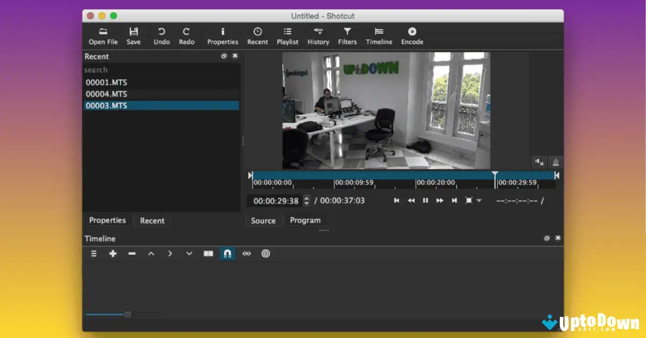This screenshot has height=338, width=646.
Task: Mute the preview audio
Action: pyautogui.click(x=539, y=162)
